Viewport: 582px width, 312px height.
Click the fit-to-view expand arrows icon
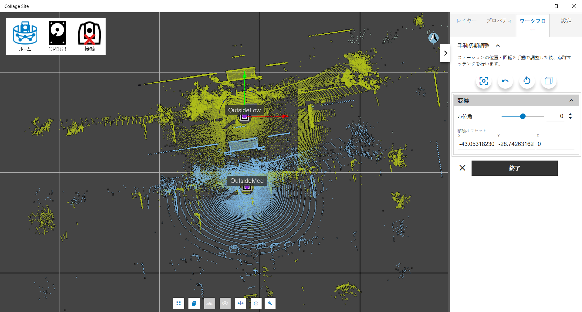click(x=178, y=303)
